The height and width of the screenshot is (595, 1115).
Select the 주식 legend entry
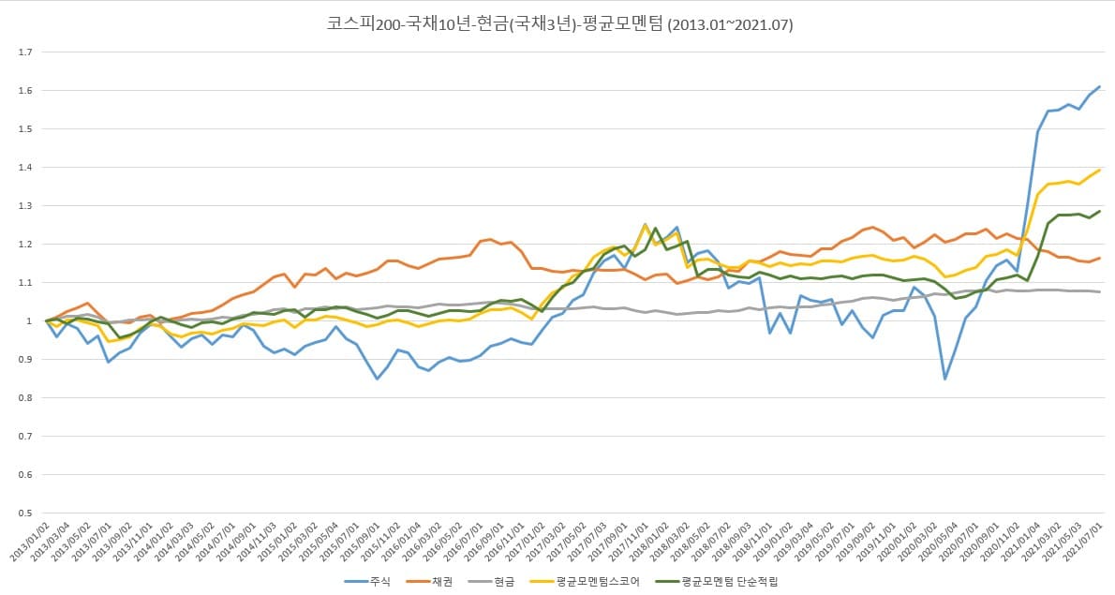379,582
